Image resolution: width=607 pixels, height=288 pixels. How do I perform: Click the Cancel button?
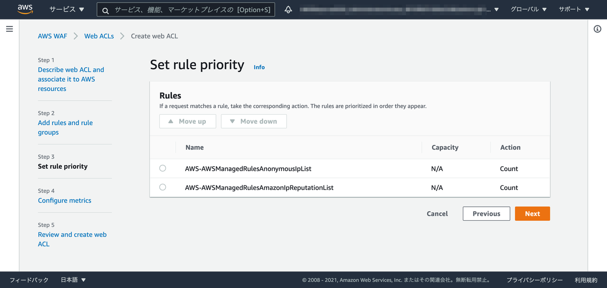(437, 214)
